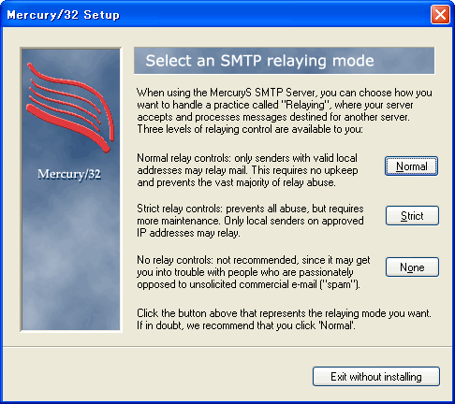Click the Mercury/32 label under the logo

click(69, 174)
